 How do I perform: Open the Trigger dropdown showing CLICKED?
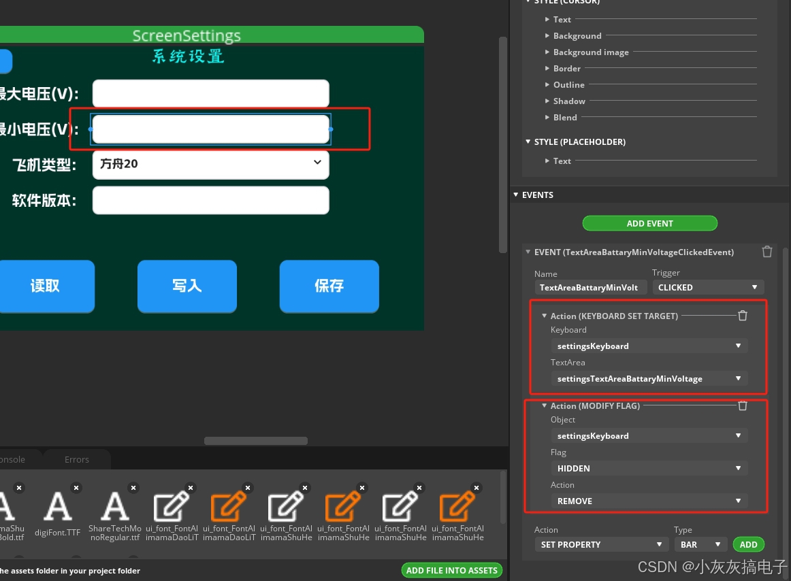tap(708, 287)
